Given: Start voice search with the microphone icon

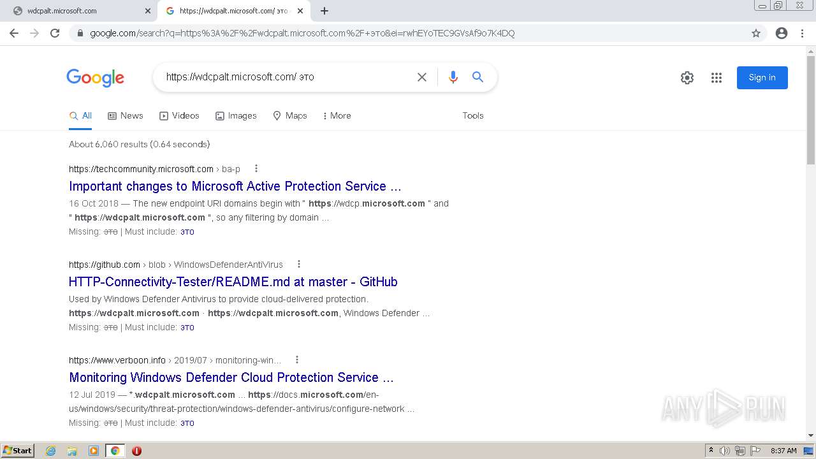Looking at the screenshot, I should point(453,77).
